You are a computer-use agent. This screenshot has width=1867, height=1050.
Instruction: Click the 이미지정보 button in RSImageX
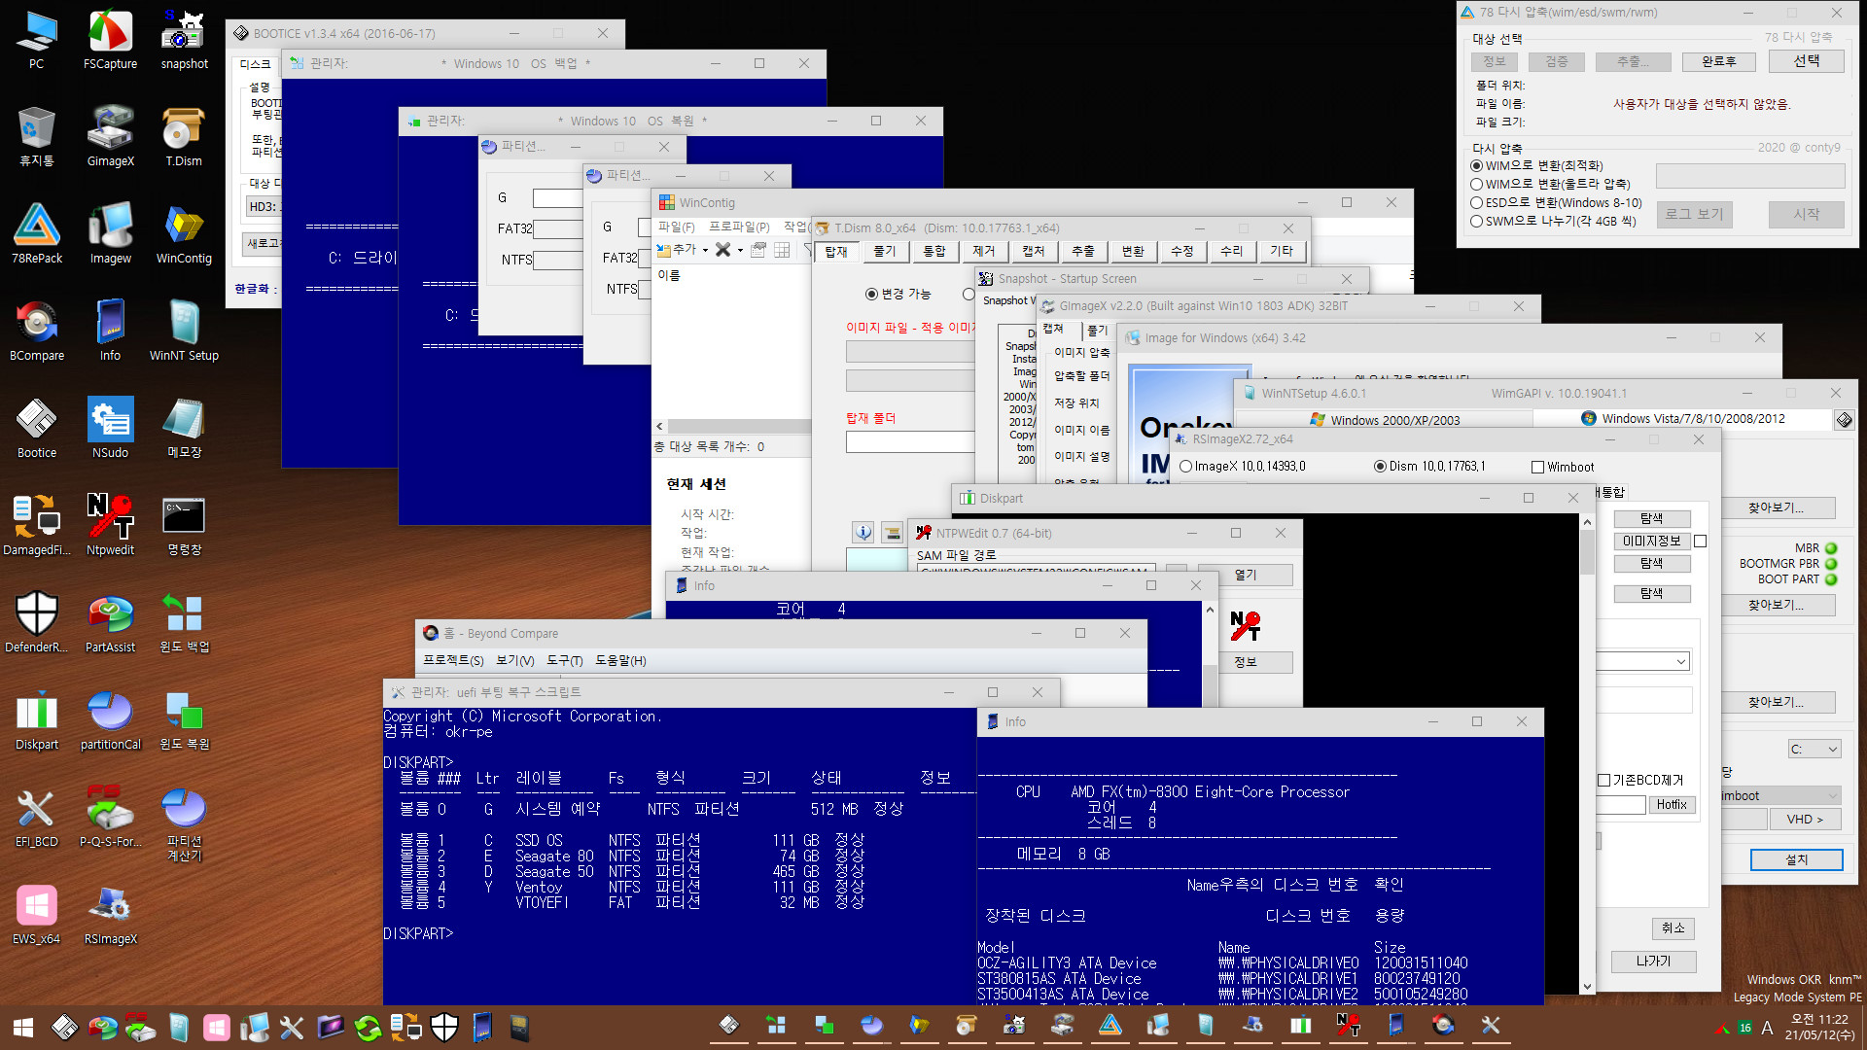coord(1651,542)
